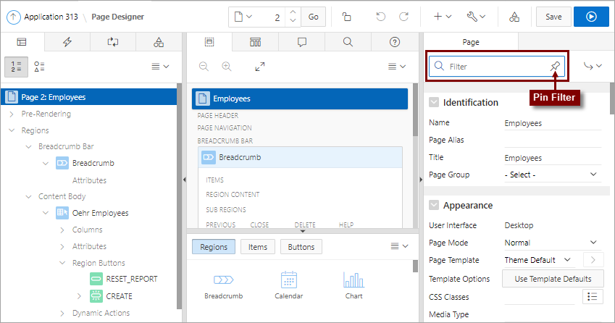Expand Oehr Employees Attributes node
This screenshot has height=323, width=615.
62,246
